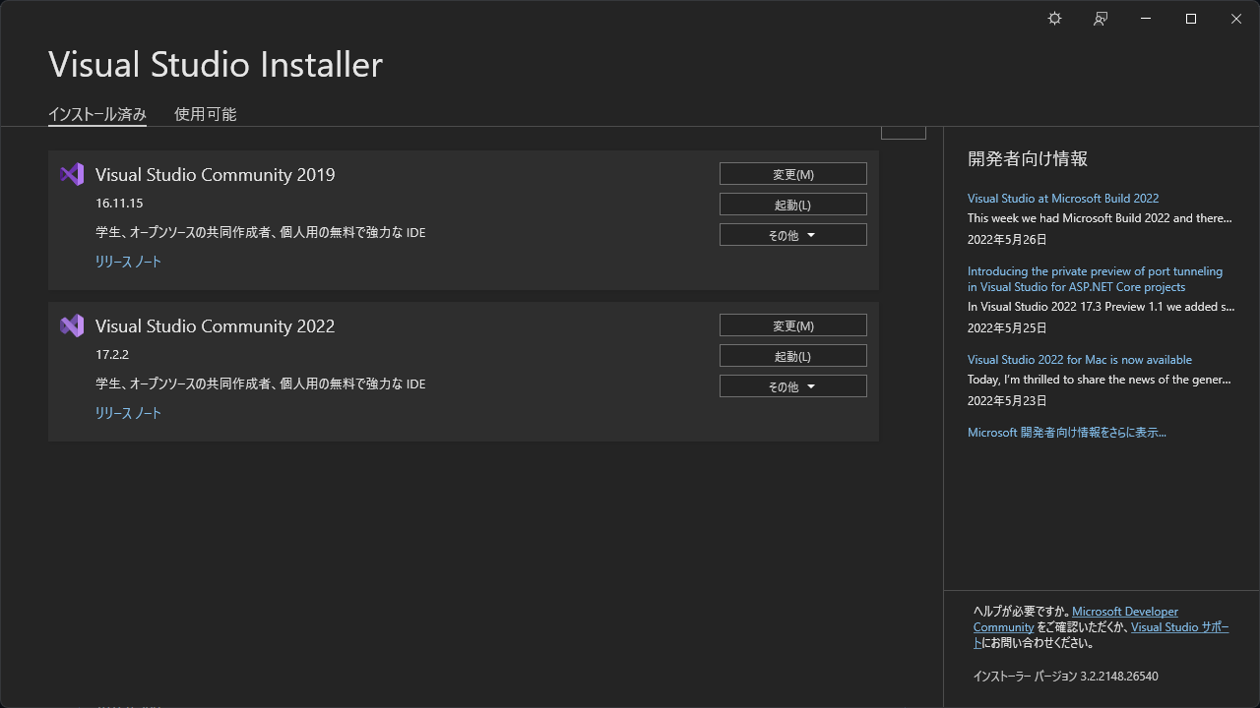Select the Visual Studio Community 2019 product icon
The height and width of the screenshot is (708, 1260).
[71, 174]
